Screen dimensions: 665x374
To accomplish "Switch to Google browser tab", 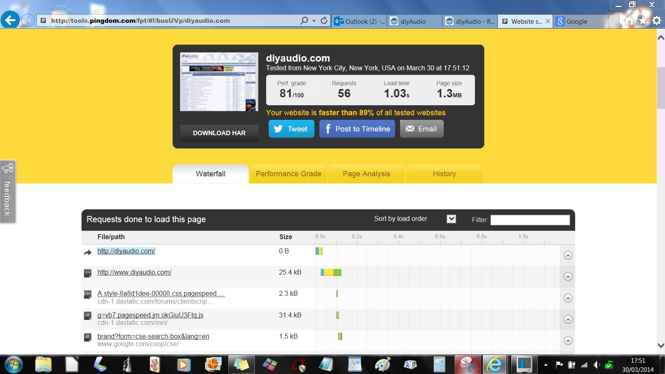I will point(581,21).
